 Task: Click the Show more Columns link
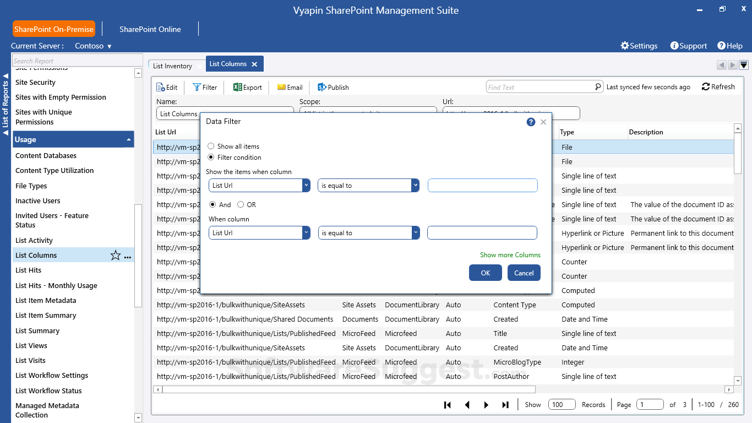click(510, 255)
